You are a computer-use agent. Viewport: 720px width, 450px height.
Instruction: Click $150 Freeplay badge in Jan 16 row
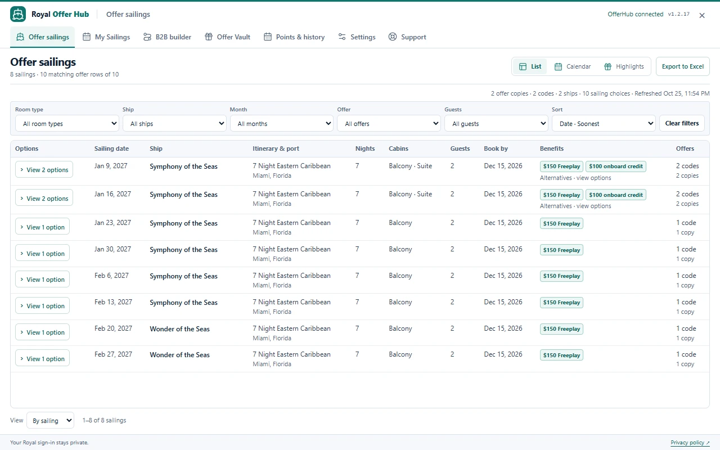(x=561, y=195)
